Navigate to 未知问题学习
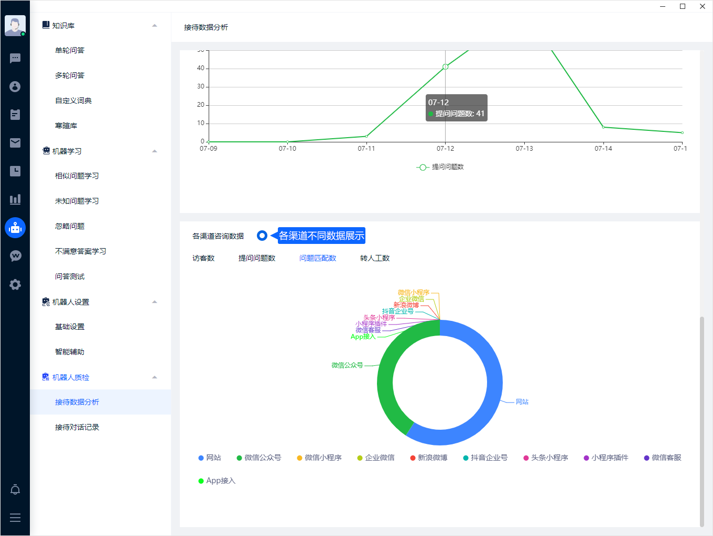 (x=77, y=201)
